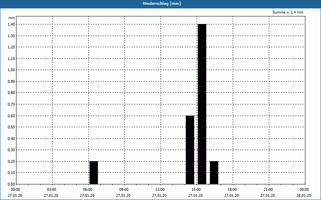Click the 0,20 mm bar at 06:00

(x=94, y=173)
